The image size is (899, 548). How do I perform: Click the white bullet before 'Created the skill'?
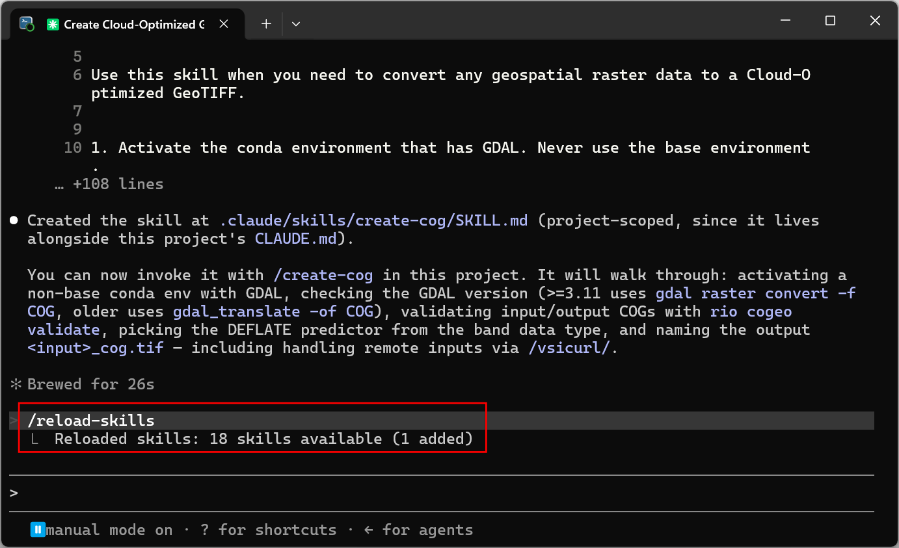pos(14,220)
